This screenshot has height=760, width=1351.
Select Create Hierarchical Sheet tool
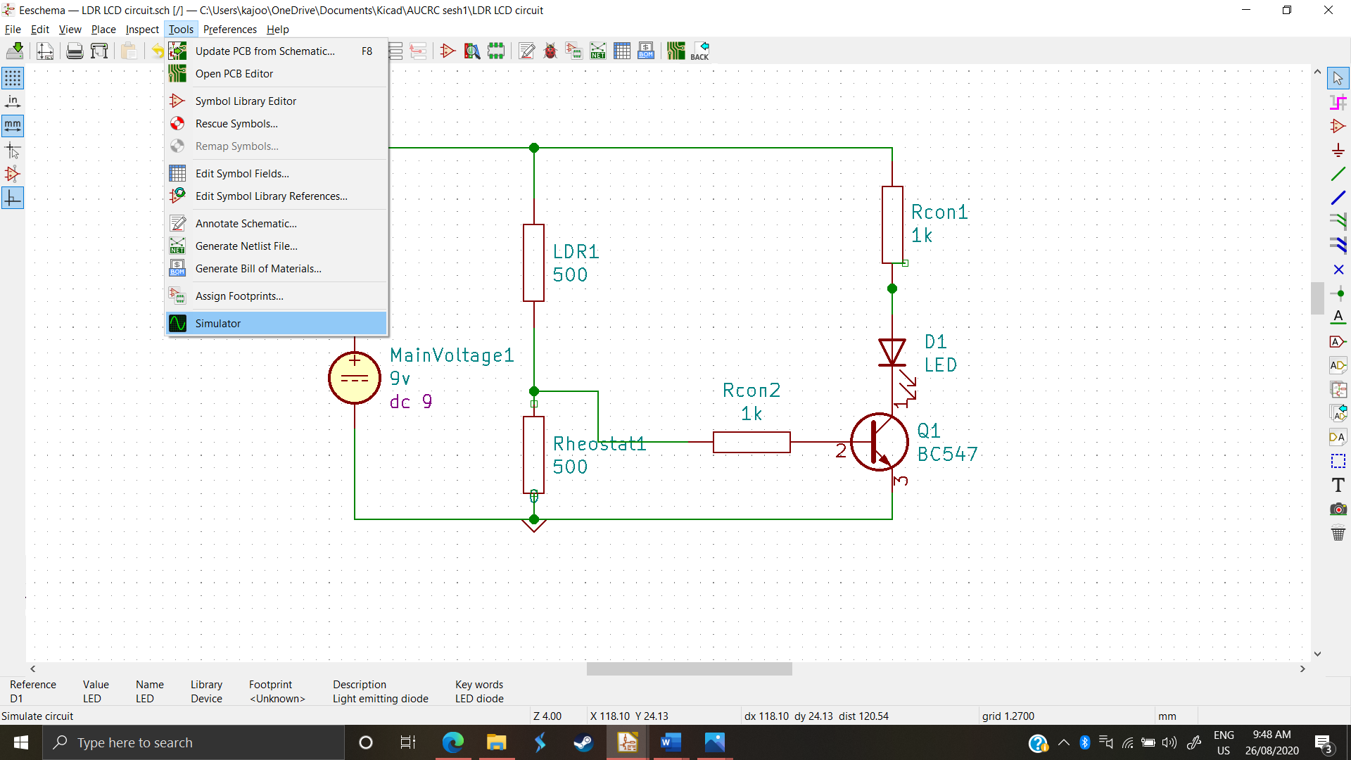click(1338, 389)
